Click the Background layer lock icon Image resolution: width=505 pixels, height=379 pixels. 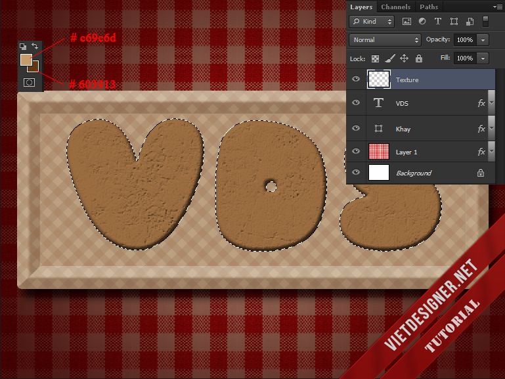coord(481,173)
